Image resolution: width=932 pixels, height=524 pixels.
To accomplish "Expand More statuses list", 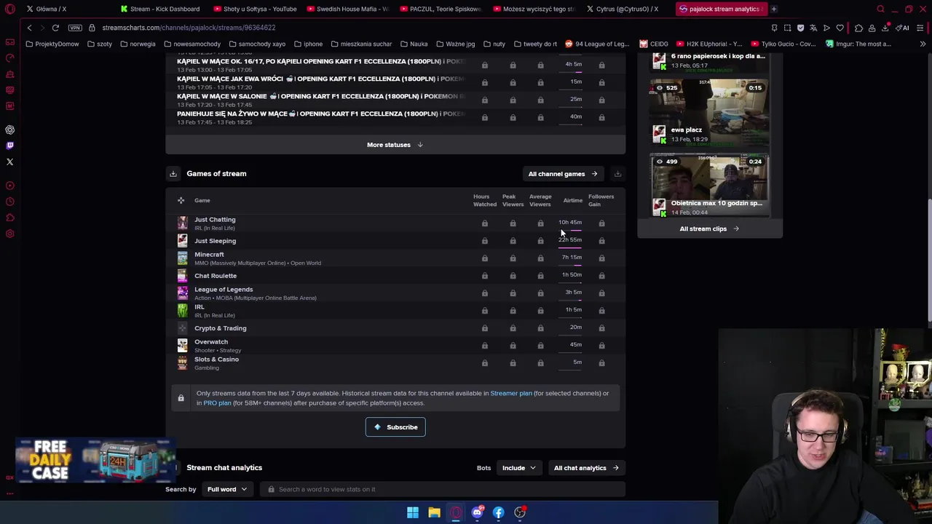I will coord(395,145).
